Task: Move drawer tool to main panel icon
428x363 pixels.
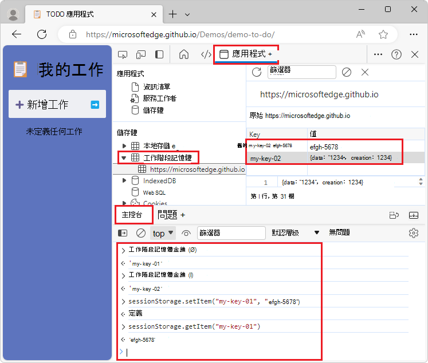Action: (x=394, y=215)
